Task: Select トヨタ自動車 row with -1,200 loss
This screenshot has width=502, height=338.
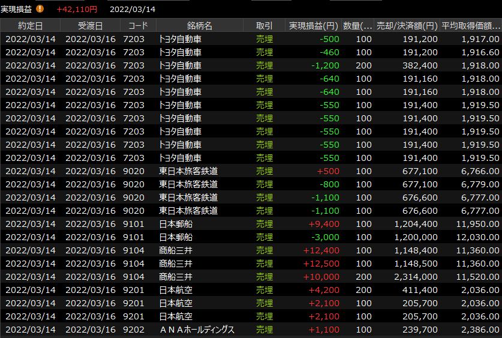Action: [x=180, y=65]
